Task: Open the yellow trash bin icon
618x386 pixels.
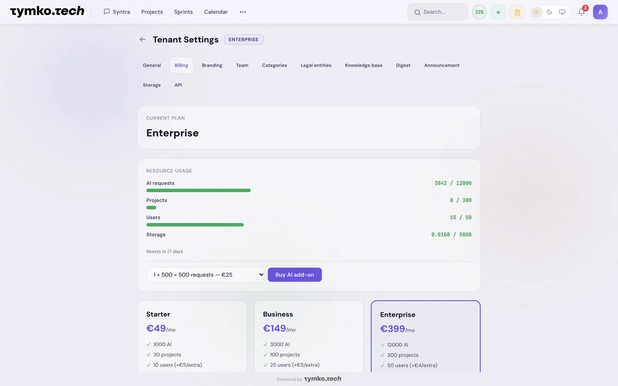Action: [517, 12]
